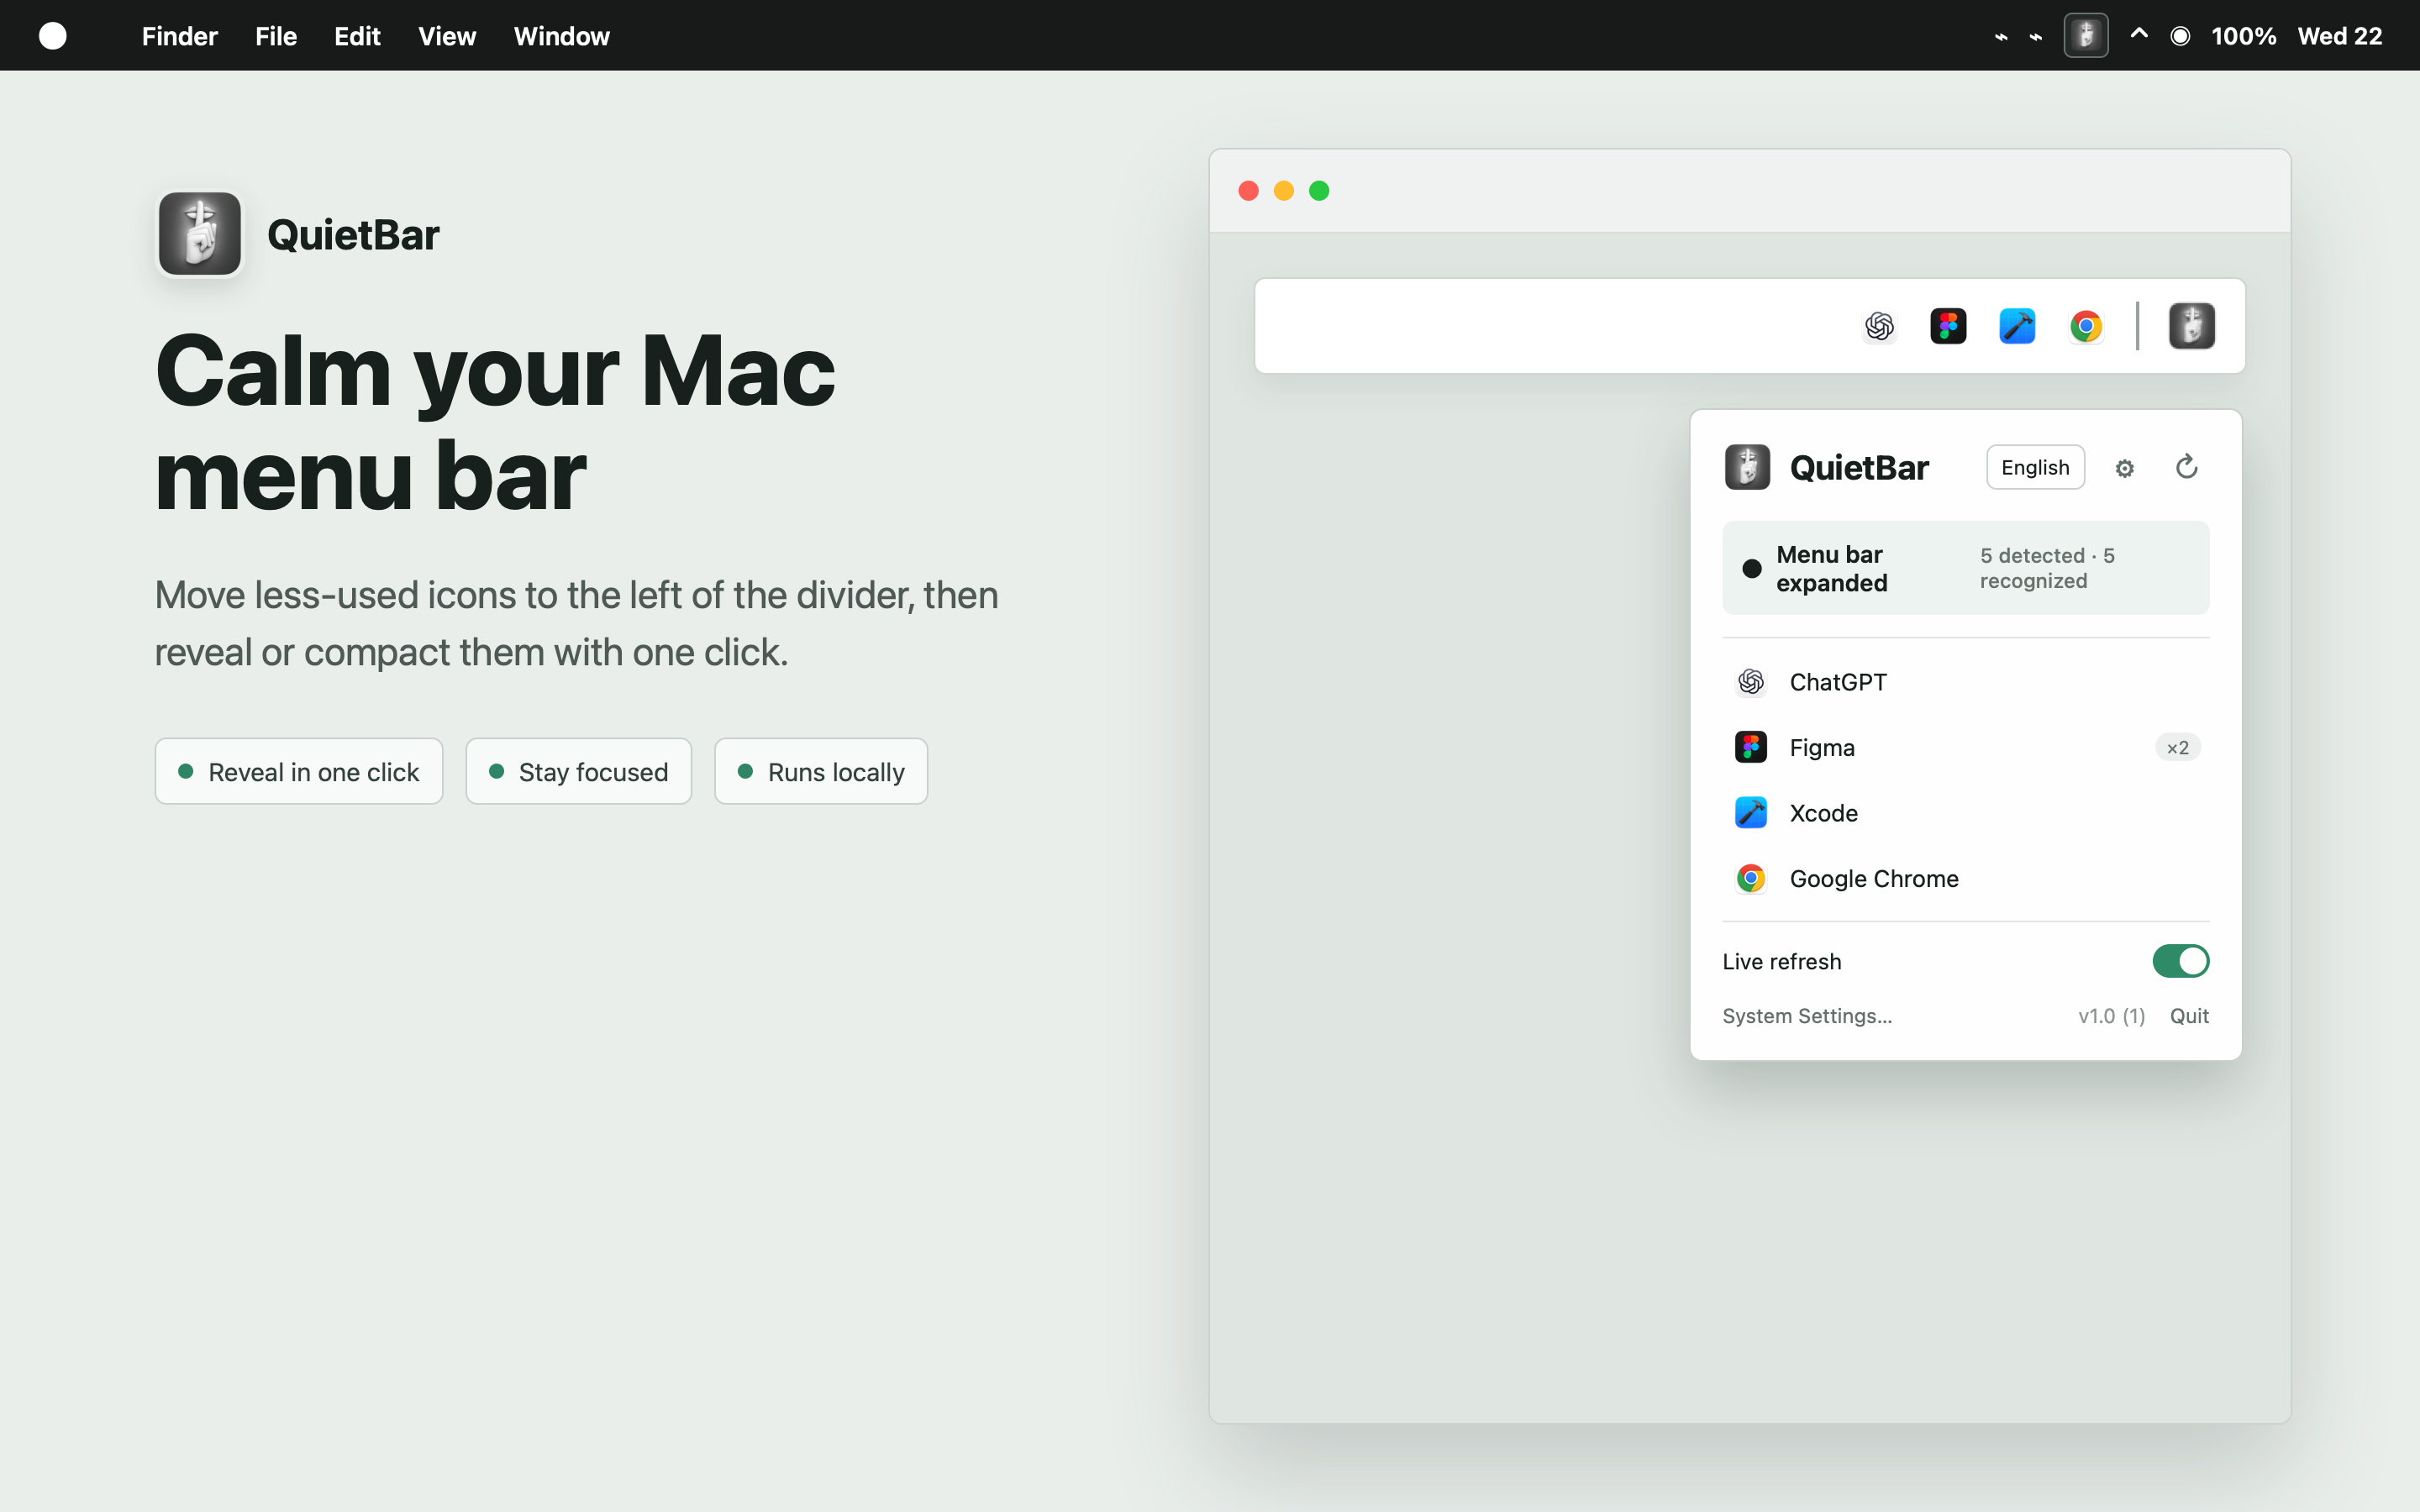
Task: Open the Window menu
Action: coord(561,36)
